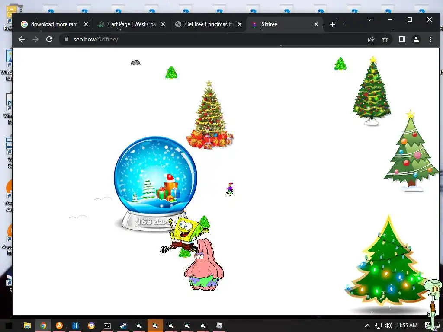Open File Explorer from the taskbar

point(27,326)
